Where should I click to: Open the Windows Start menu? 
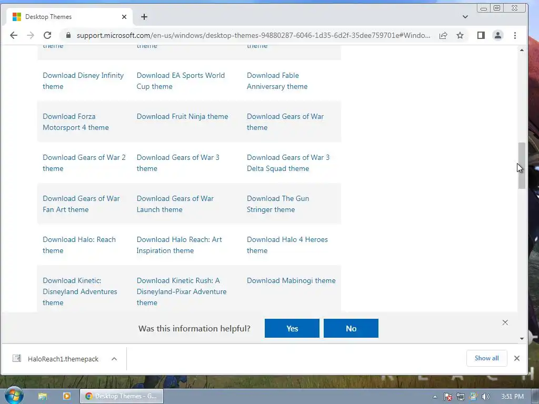pyautogui.click(x=14, y=396)
